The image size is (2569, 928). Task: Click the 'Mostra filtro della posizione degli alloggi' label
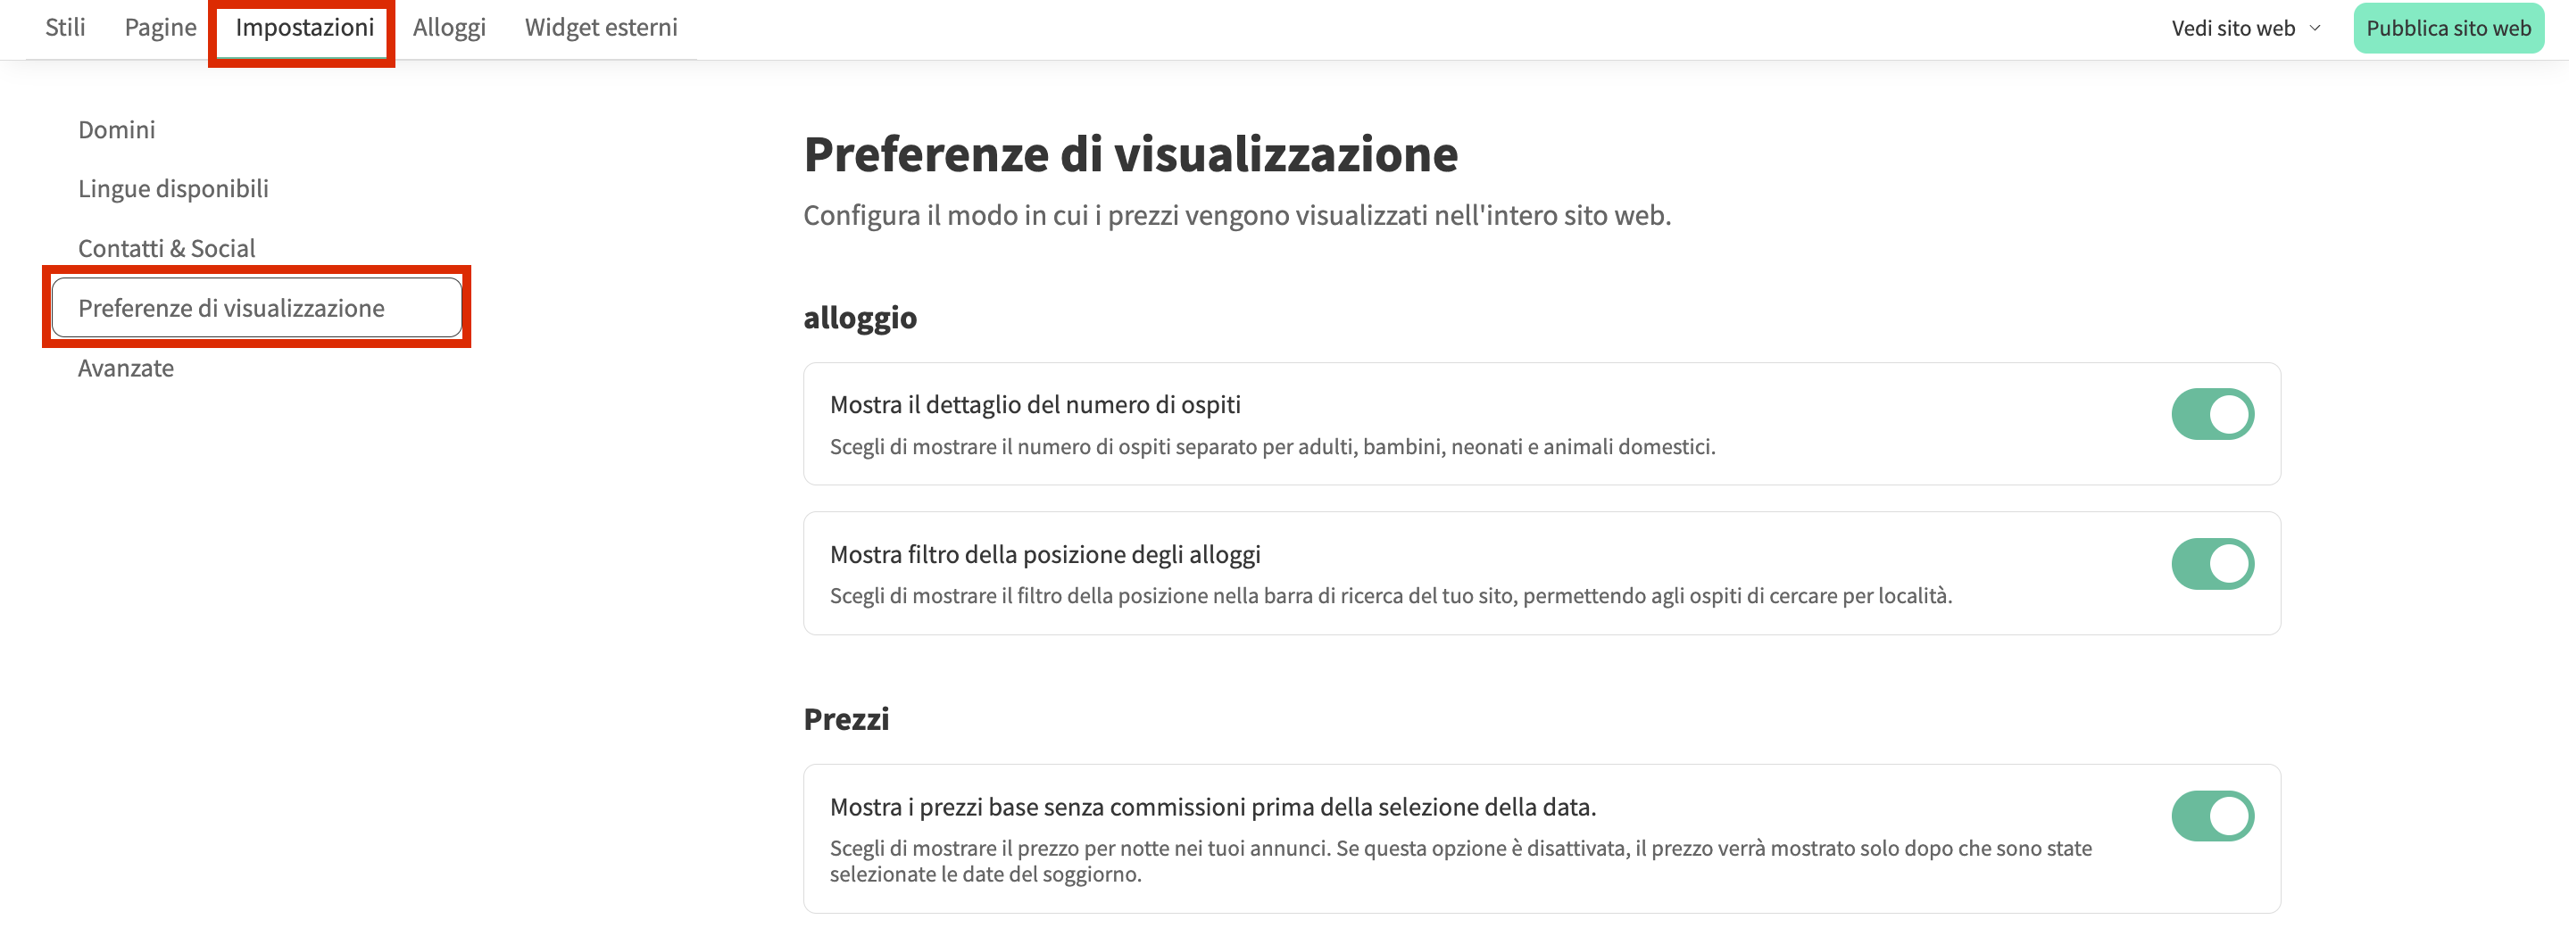(1045, 554)
